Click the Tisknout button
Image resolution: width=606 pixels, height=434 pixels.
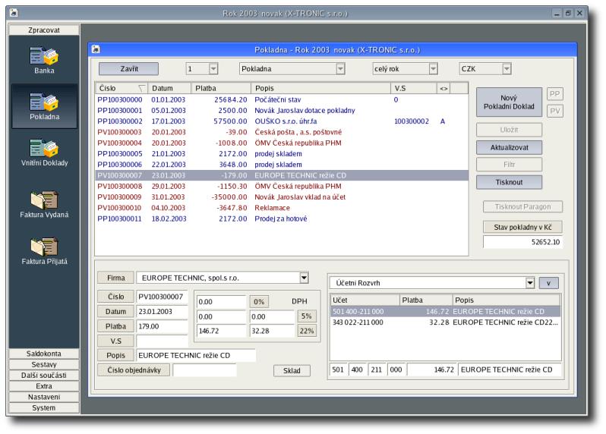click(509, 182)
